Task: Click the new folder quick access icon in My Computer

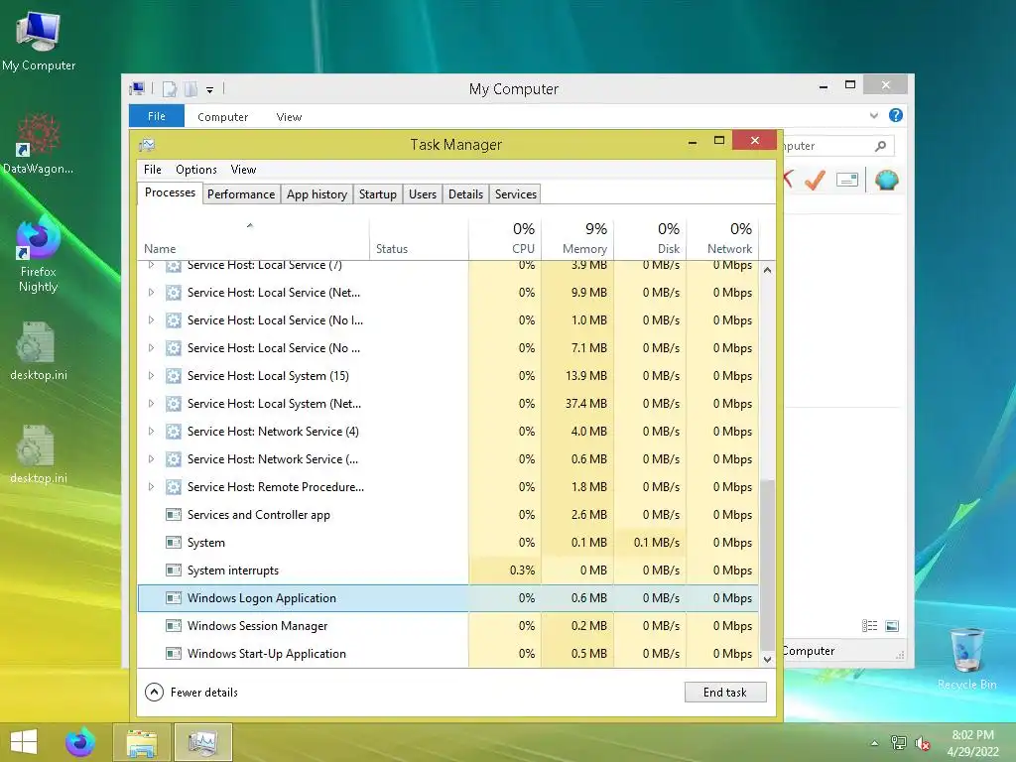Action: [190, 89]
